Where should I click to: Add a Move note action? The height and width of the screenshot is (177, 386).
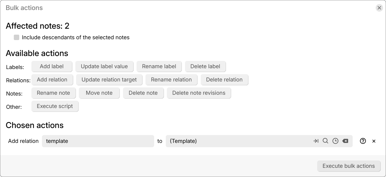[x=99, y=93]
